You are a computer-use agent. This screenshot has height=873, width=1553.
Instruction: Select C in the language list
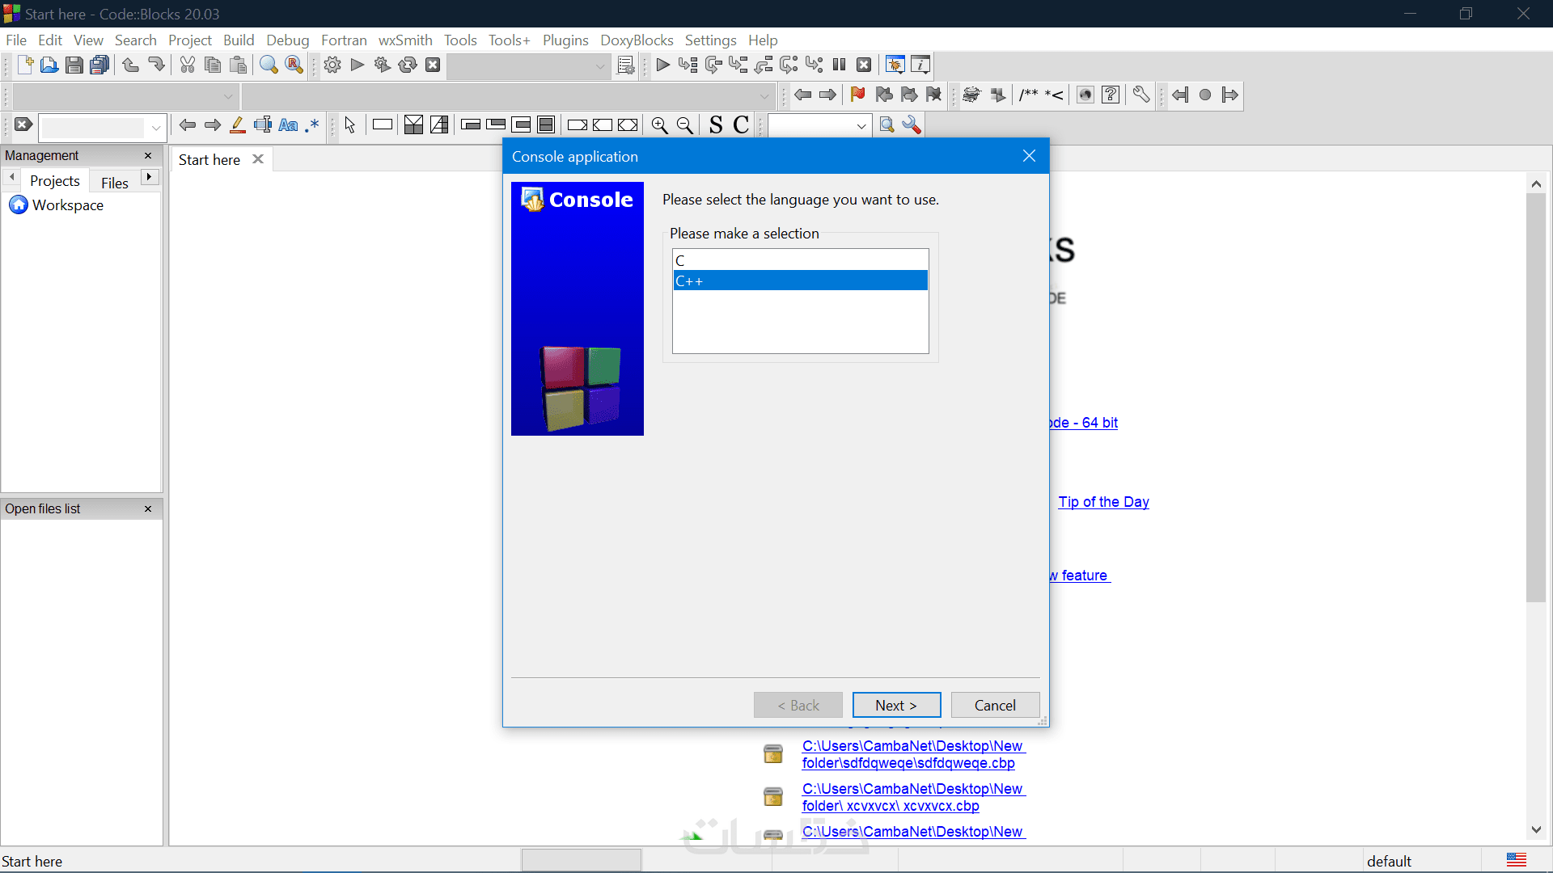pyautogui.click(x=799, y=260)
